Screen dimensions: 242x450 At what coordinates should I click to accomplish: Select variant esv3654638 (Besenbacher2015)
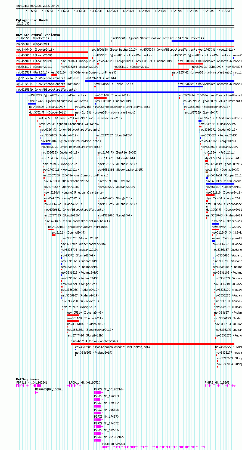114,50
